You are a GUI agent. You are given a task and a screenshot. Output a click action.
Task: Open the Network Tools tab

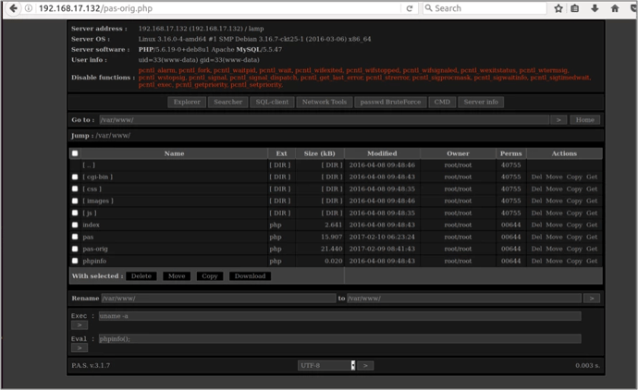coord(324,102)
